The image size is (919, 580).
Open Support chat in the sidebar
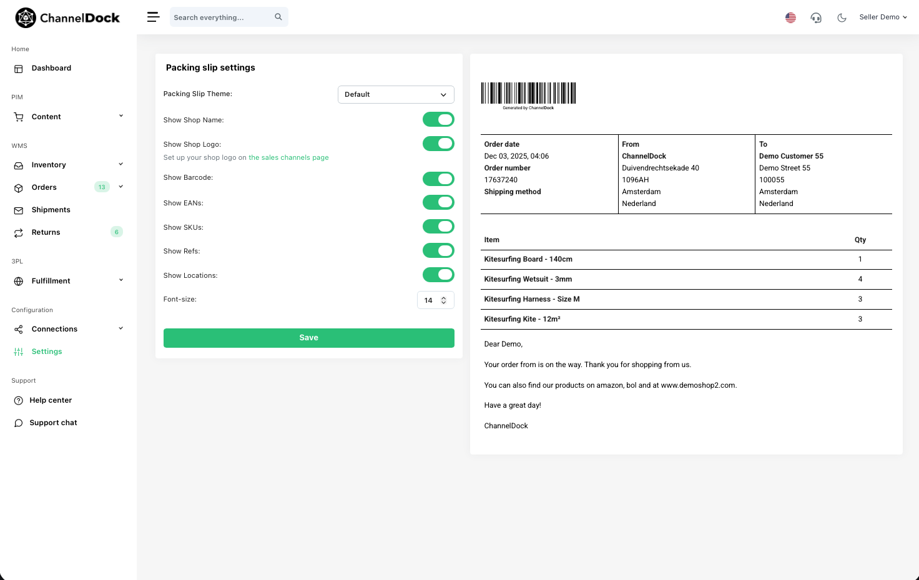point(53,423)
